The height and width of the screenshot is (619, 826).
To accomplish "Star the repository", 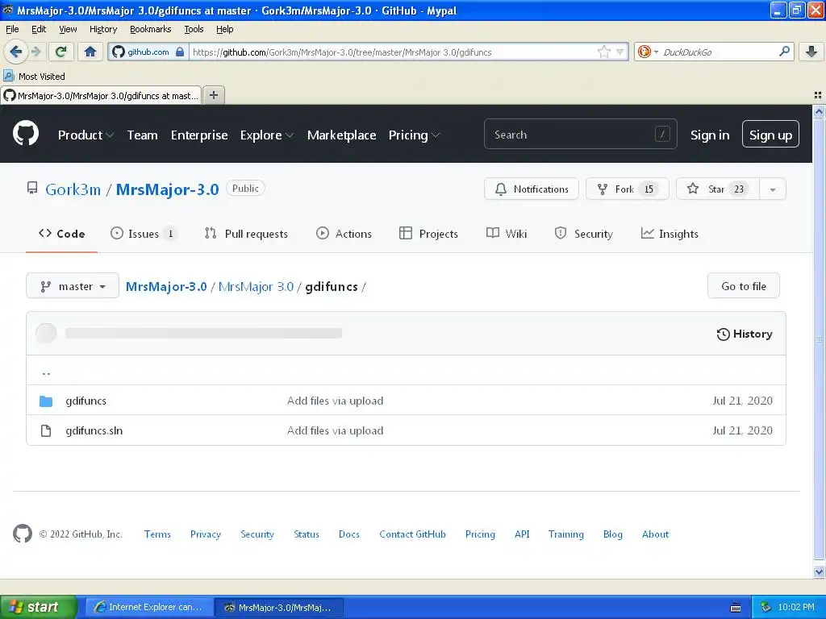I will [717, 189].
